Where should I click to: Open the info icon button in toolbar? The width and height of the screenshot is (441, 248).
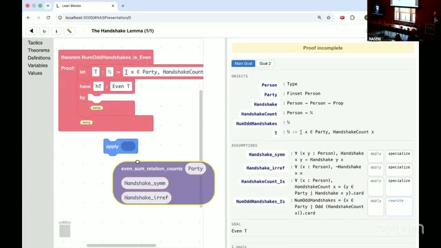[57, 31]
